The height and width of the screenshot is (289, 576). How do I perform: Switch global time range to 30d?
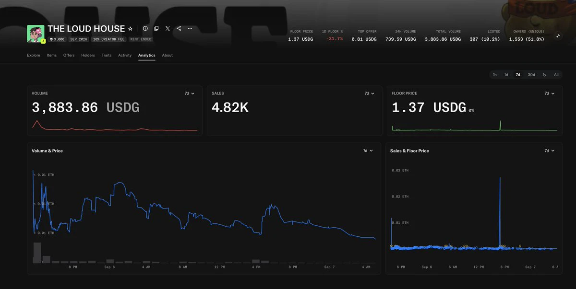[531, 75]
